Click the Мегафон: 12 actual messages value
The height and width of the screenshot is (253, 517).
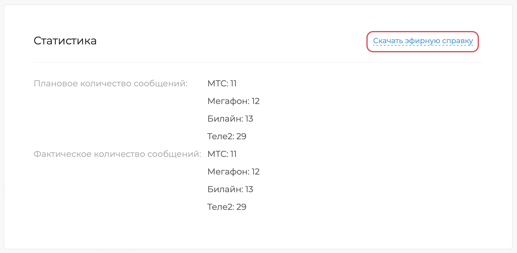click(x=234, y=172)
